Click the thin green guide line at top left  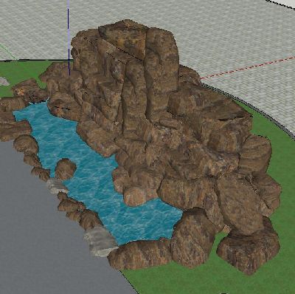tap(9, 52)
